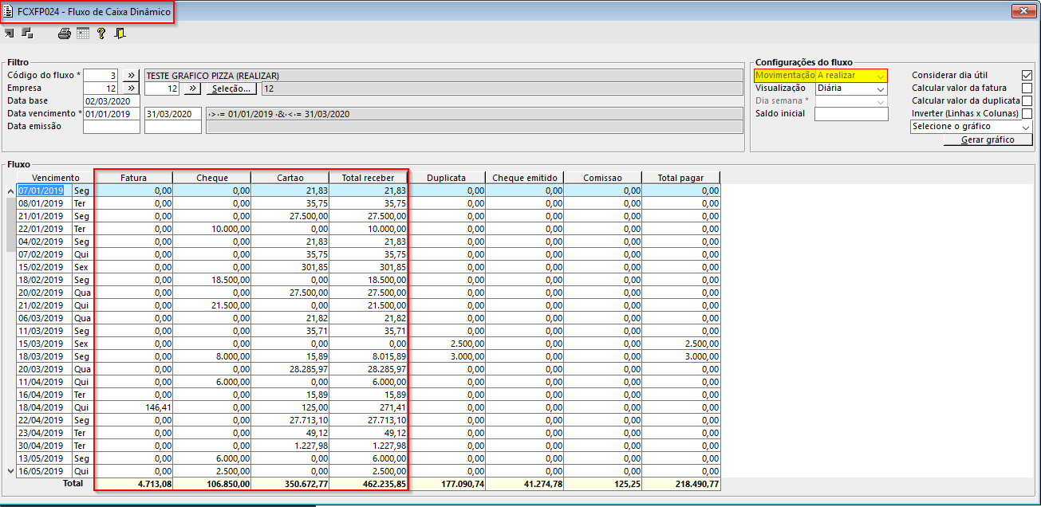Image resolution: width=1041 pixels, height=507 pixels.
Task: Click the printer icon in toolbar
Action: pos(65,33)
